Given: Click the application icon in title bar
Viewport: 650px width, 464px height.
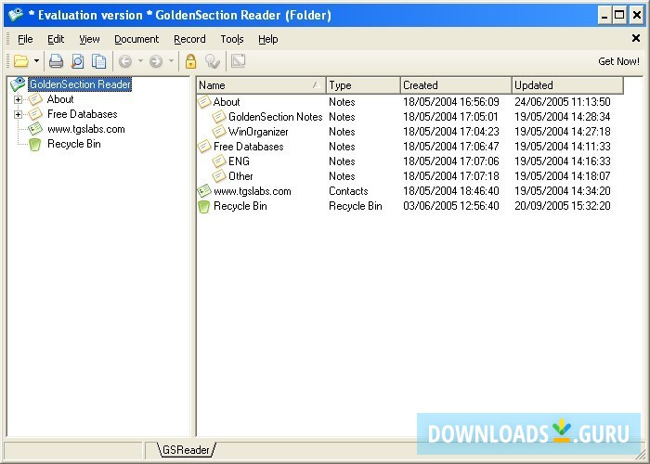Looking at the screenshot, I should click(15, 15).
